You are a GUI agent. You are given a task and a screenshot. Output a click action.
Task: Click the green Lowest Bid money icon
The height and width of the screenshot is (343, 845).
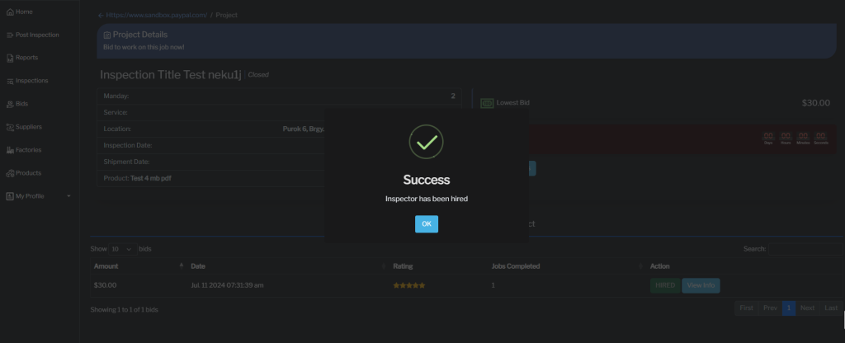pos(487,103)
